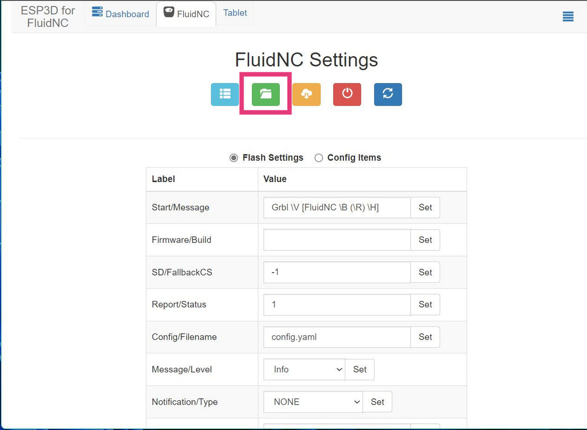Select the Flash Settings radio button

click(234, 158)
